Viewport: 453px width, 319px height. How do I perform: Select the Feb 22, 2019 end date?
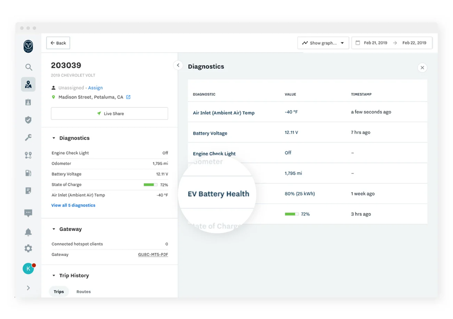(414, 43)
